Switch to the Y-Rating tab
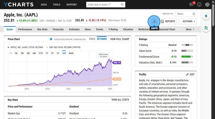The height and width of the screenshot is (119, 215). (x=113, y=29)
